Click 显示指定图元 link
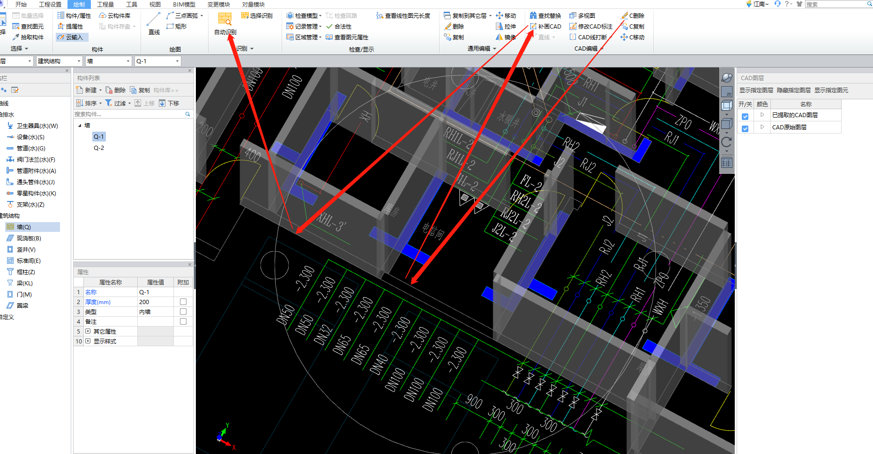Image resolution: width=873 pixels, height=454 pixels. coord(831,90)
